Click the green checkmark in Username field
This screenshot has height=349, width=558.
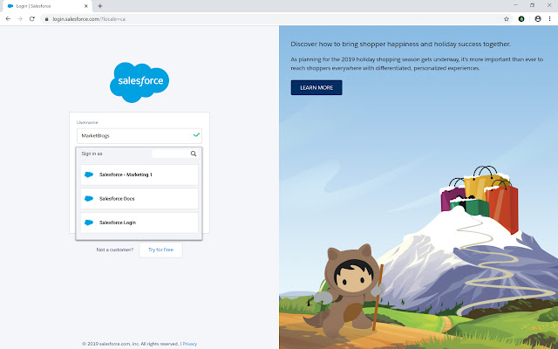196,135
